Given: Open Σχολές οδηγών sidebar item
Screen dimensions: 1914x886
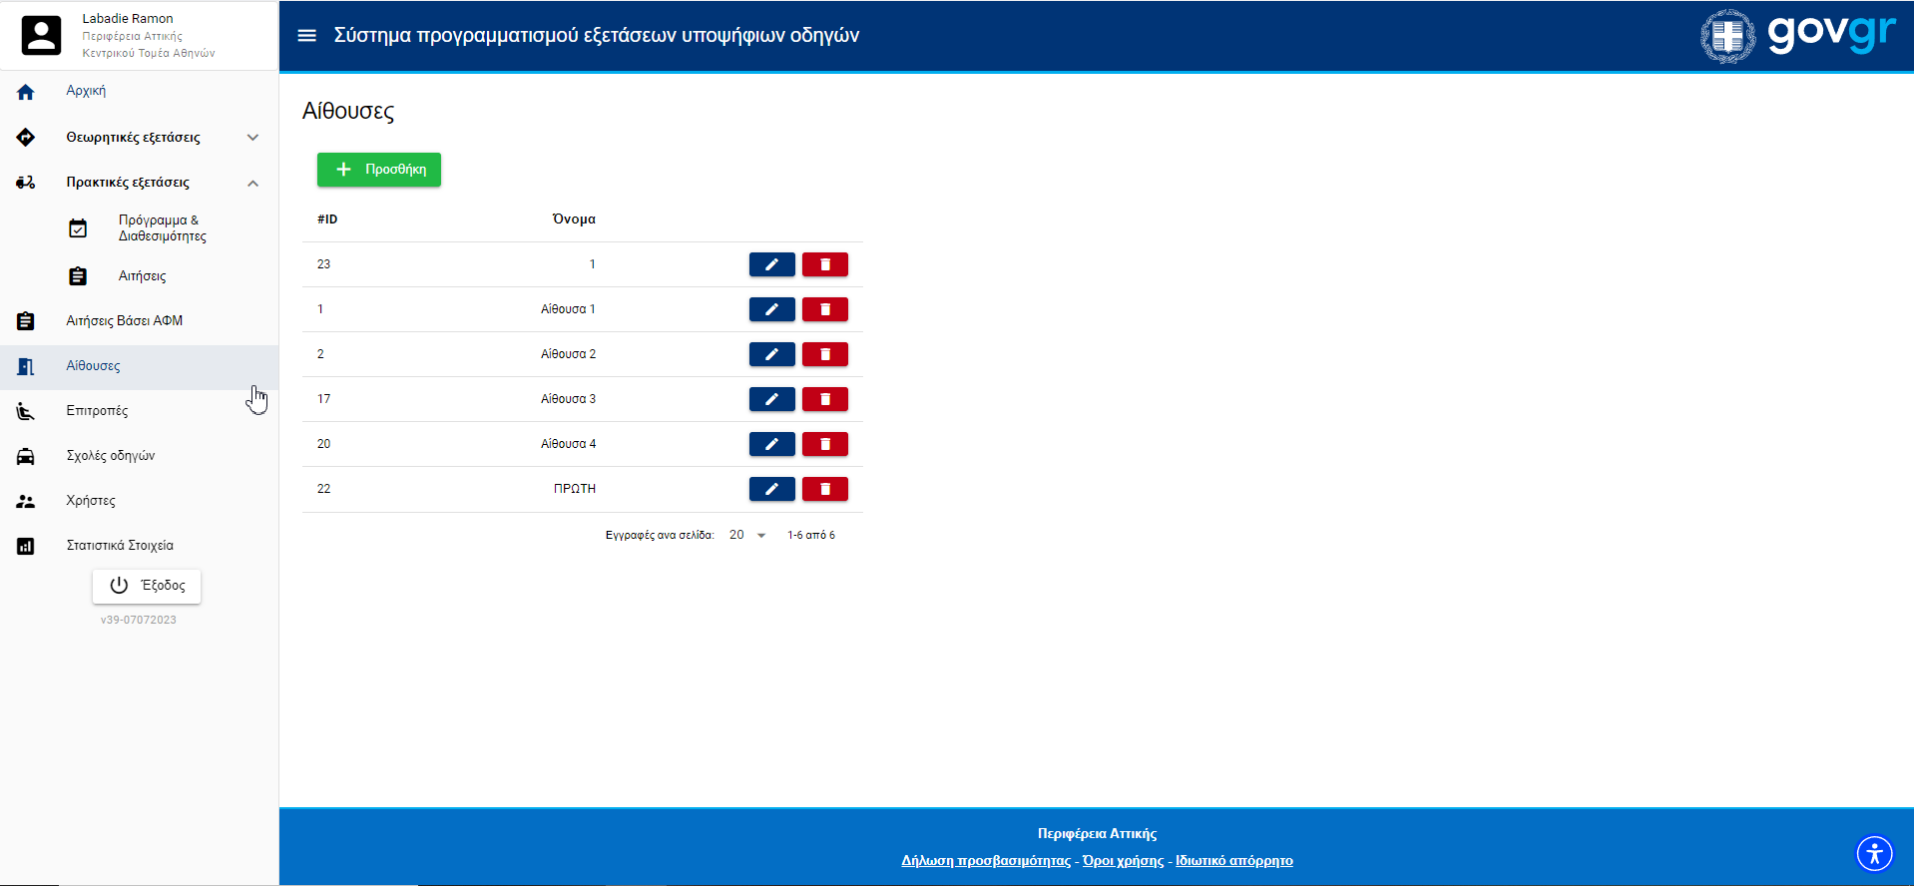Looking at the screenshot, I should [110, 456].
